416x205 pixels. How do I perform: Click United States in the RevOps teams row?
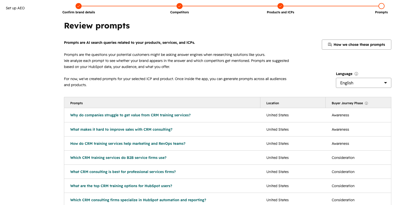tap(278, 144)
